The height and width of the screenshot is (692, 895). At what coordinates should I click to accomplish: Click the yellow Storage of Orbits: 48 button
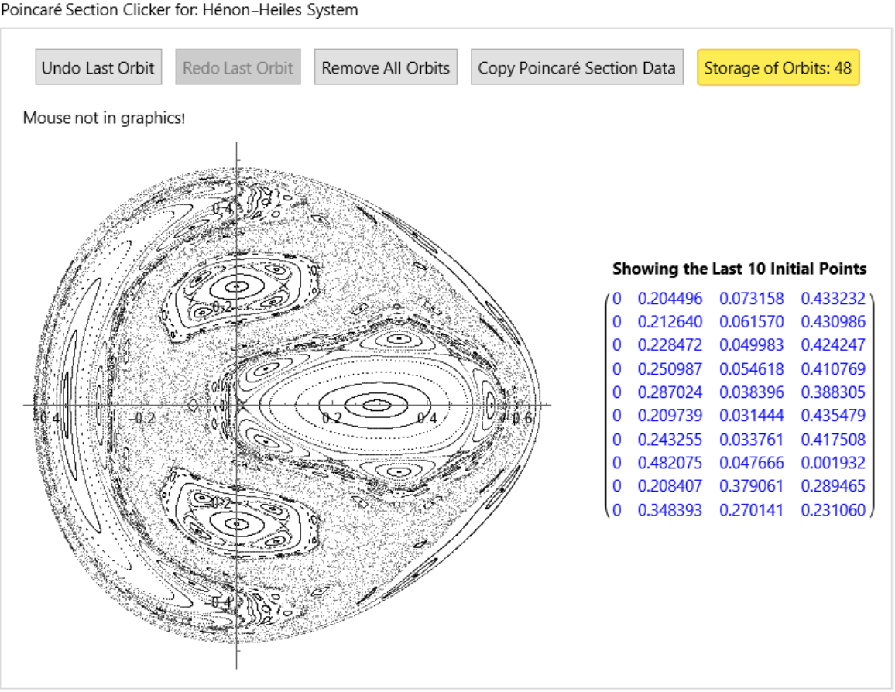[777, 67]
